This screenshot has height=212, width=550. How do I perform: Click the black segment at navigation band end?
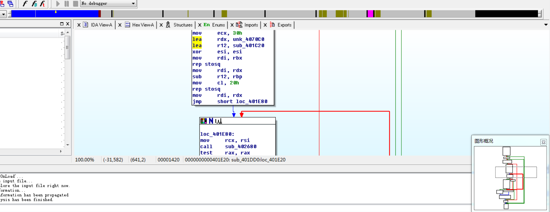click(x=506, y=14)
